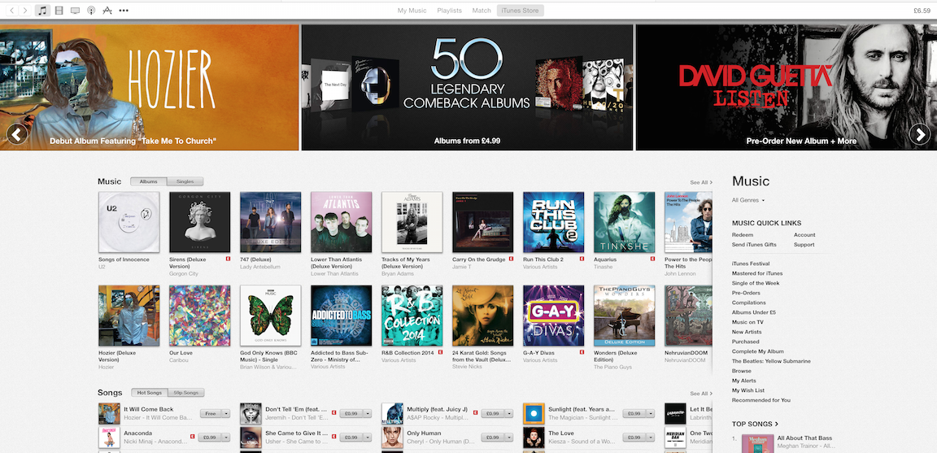Screen dimensions: 937x453
Task: Open the Apps library icon
Action: [107, 10]
